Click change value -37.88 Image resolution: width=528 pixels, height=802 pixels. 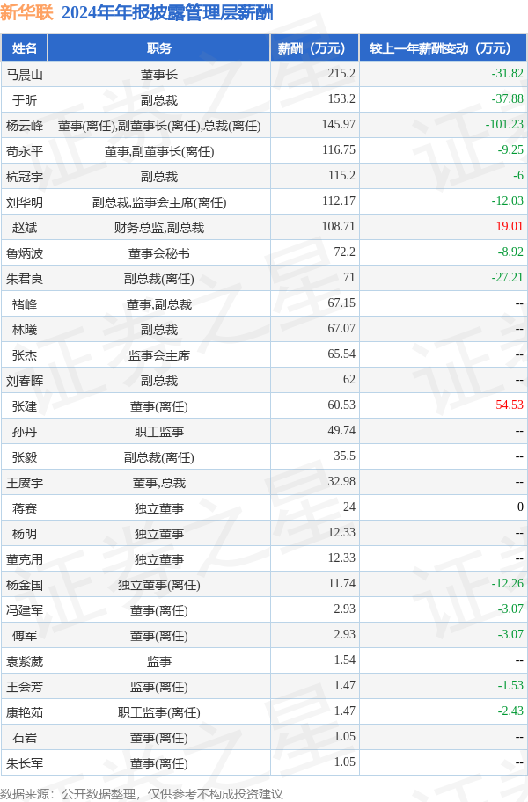point(508,98)
